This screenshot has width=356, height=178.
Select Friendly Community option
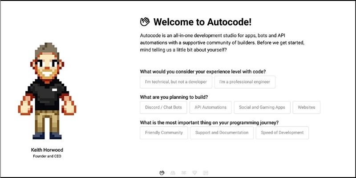[x=164, y=133]
